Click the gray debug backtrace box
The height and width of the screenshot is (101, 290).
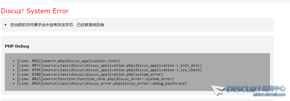pyautogui.click(x=137, y=72)
